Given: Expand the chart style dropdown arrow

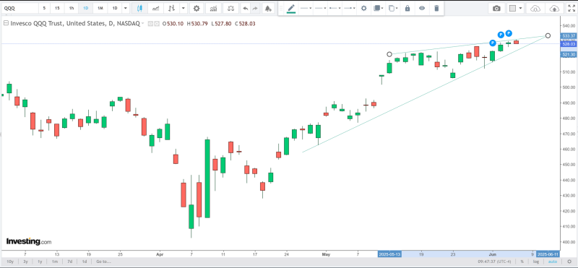Looking at the screenshot, I should point(183,8).
